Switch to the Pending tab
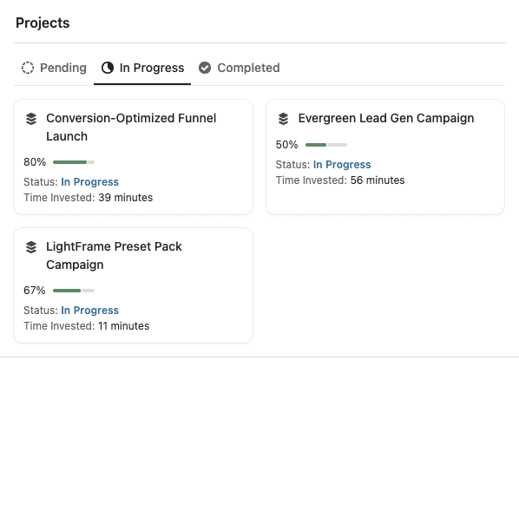 click(x=54, y=68)
